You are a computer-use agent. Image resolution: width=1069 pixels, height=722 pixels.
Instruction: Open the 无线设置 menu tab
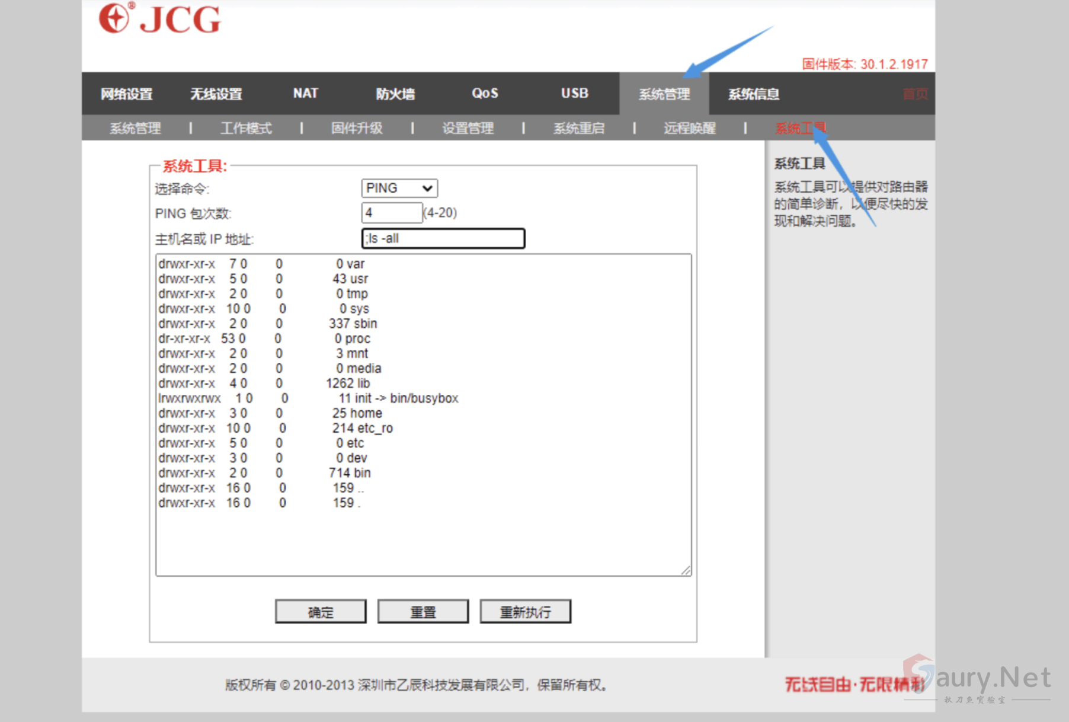(x=216, y=94)
